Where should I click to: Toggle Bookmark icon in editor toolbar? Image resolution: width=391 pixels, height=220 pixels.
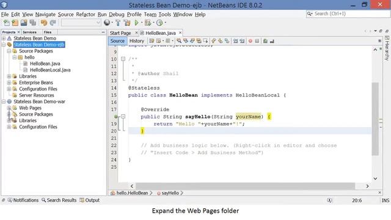coord(227,41)
